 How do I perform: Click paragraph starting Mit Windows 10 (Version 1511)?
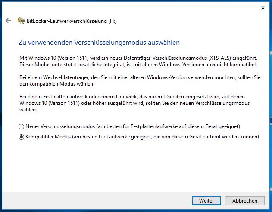tap(138, 61)
